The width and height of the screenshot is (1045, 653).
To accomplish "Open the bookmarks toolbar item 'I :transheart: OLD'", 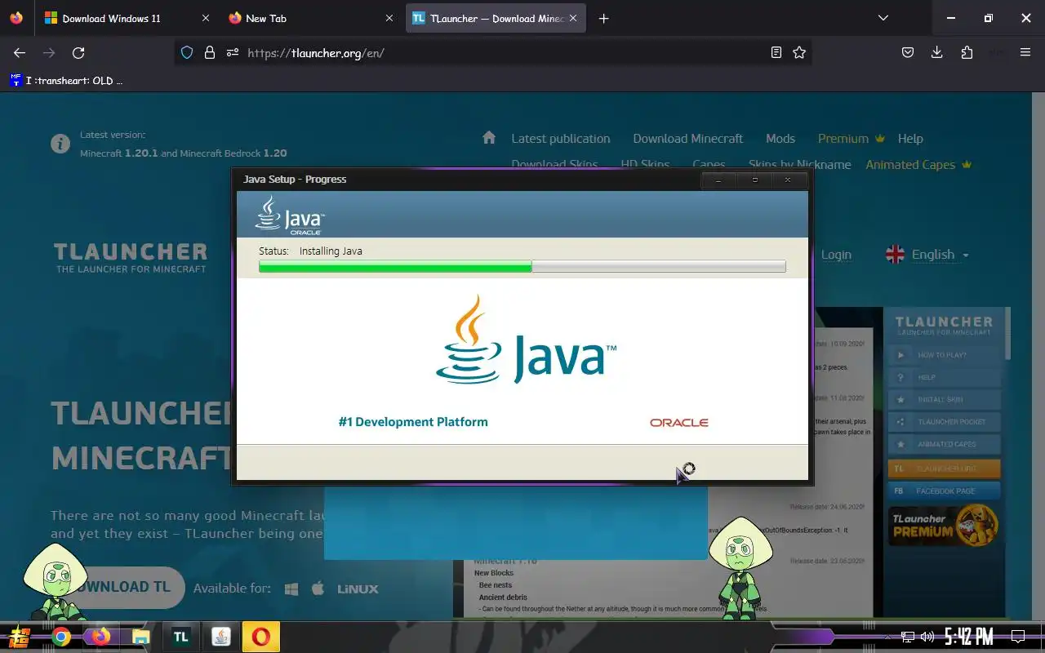I will point(67,80).
